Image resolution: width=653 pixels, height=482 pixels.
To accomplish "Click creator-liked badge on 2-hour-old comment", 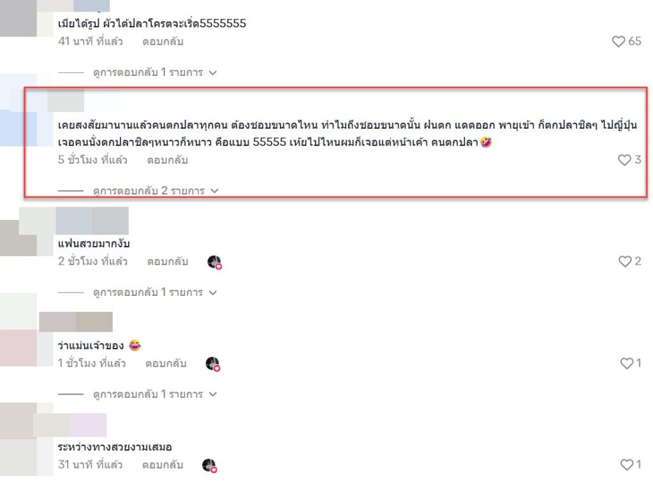I will tap(214, 262).
